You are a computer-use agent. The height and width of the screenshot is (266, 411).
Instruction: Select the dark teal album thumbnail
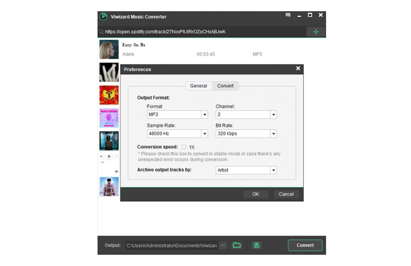[109, 141]
